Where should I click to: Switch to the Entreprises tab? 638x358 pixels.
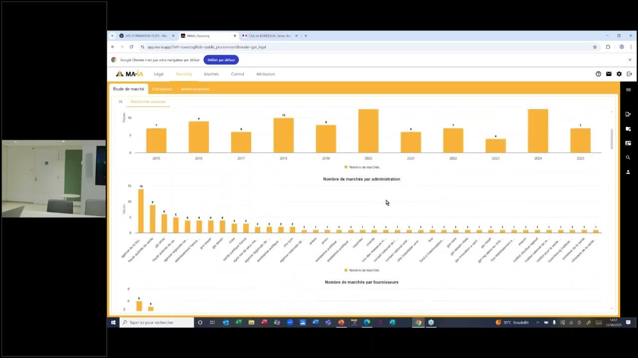(162, 89)
